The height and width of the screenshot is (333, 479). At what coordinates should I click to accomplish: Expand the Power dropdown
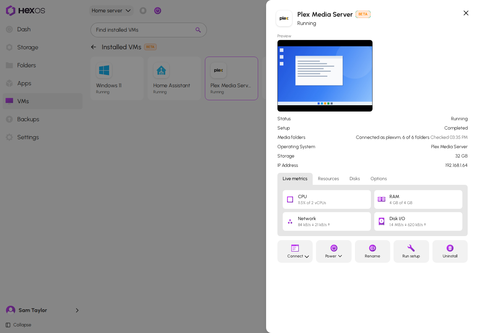[334, 251]
